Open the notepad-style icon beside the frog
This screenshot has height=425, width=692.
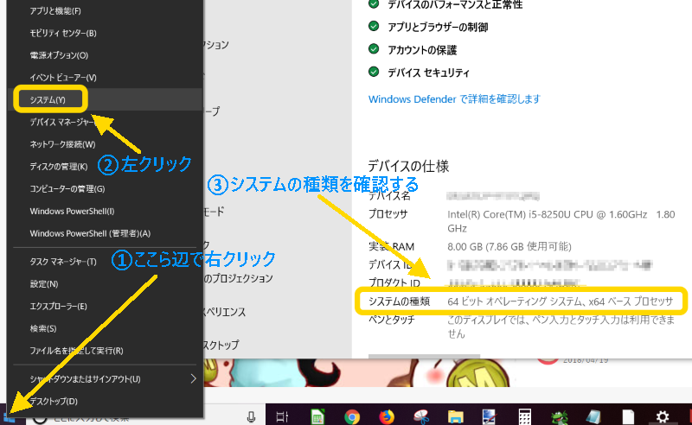(x=593, y=416)
